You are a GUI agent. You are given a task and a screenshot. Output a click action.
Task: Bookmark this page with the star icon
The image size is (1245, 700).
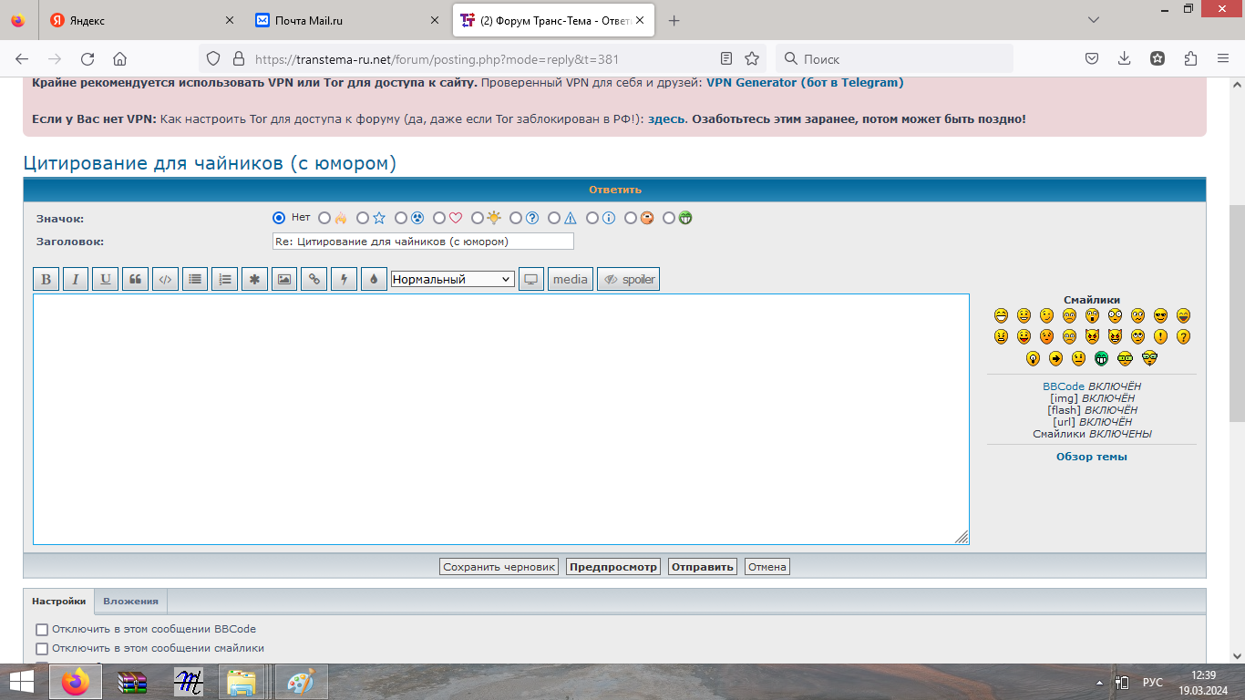pos(752,58)
